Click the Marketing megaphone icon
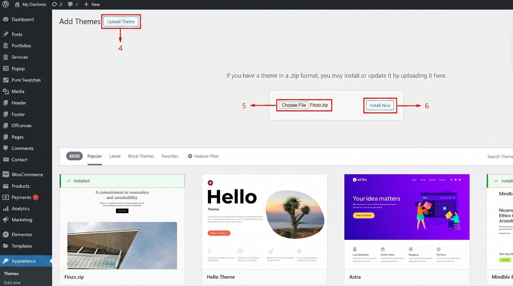 (x=5, y=220)
